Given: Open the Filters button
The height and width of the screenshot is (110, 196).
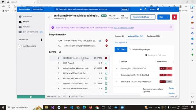Looking at the screenshot, I should coord(121,50).
